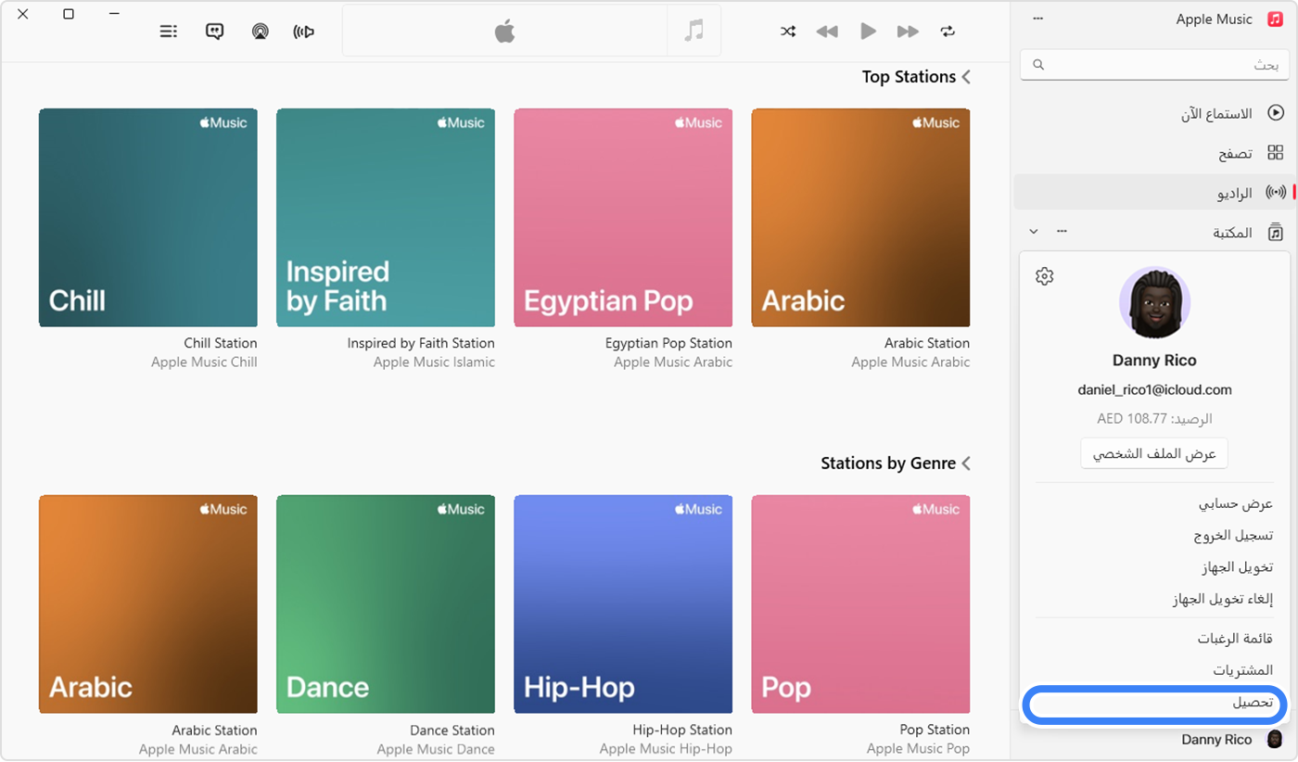
Task: Open the mini player broadcast icon
Action: click(303, 32)
